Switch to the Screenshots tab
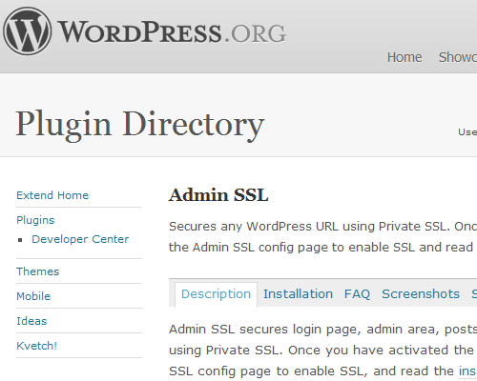This screenshot has height=381, width=477. pyautogui.click(x=421, y=294)
